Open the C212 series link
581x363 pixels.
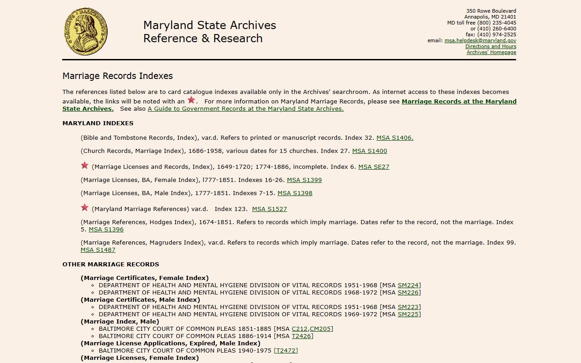coord(300,329)
